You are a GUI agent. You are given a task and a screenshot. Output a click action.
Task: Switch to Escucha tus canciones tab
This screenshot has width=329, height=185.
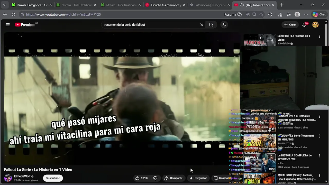click(x=165, y=5)
